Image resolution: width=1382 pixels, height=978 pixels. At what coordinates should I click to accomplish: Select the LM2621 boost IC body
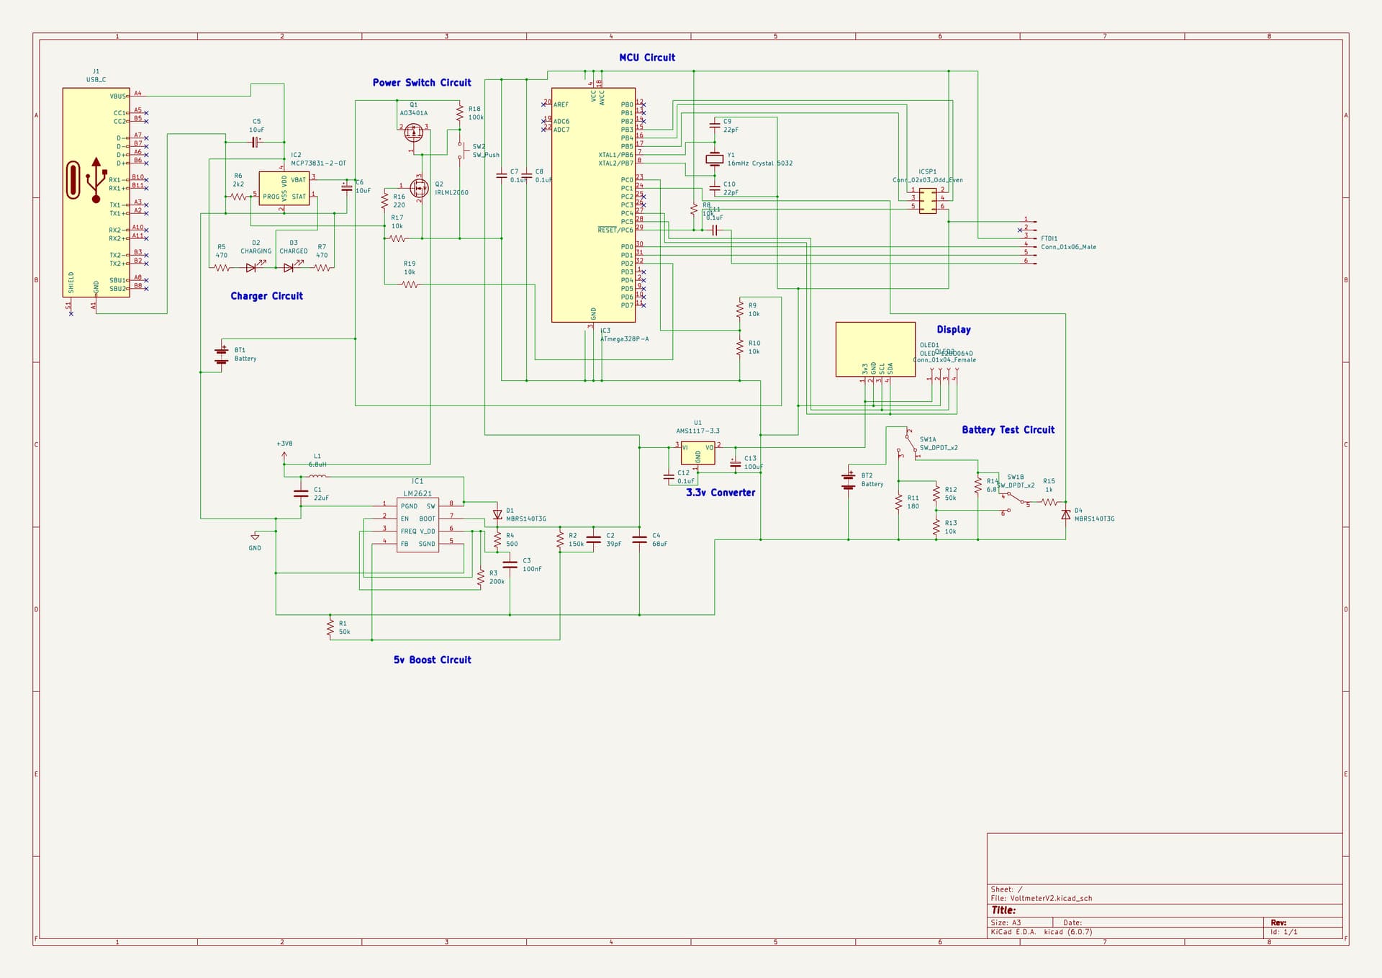(417, 525)
